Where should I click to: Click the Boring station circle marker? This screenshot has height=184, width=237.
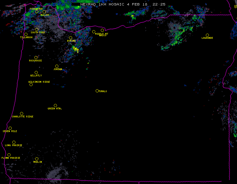tap(70, 38)
